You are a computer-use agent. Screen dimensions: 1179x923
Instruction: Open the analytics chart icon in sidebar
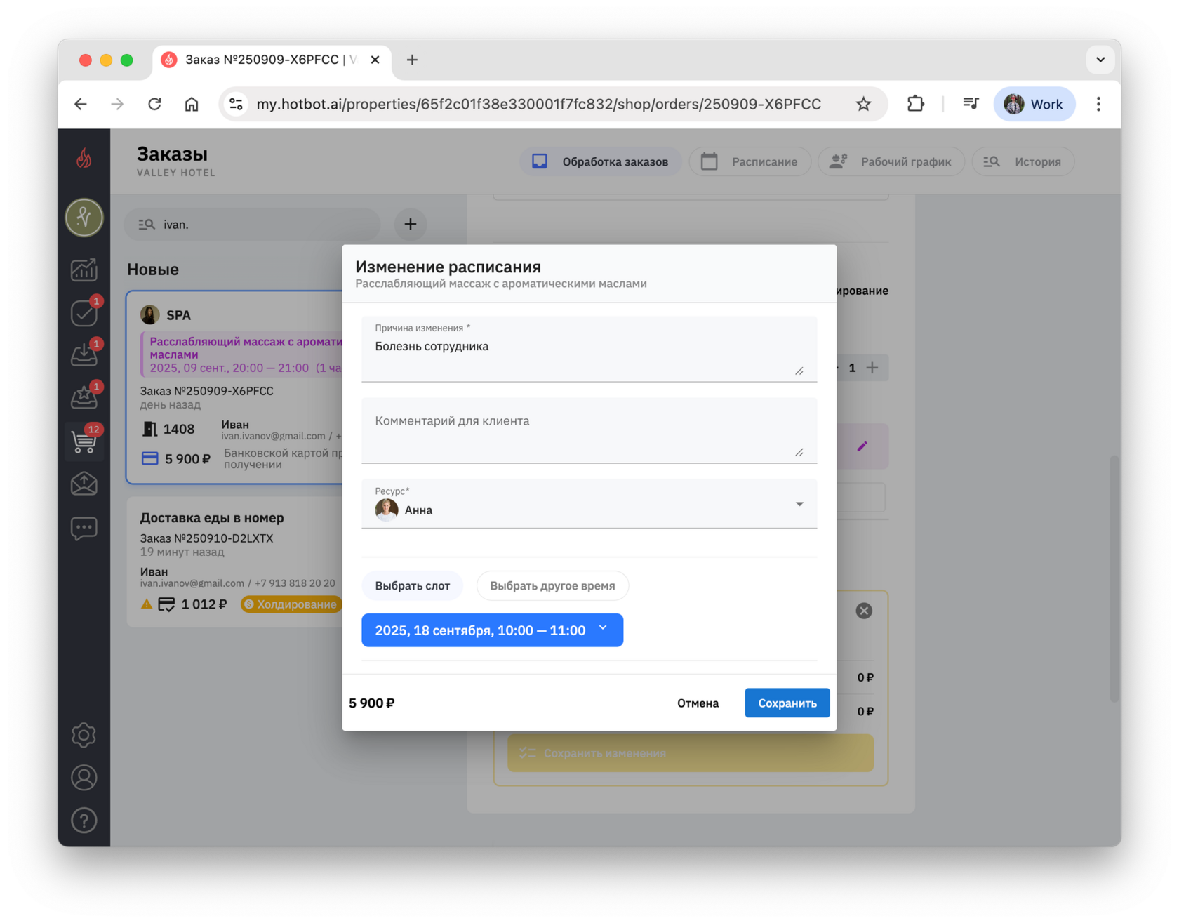[x=84, y=270]
